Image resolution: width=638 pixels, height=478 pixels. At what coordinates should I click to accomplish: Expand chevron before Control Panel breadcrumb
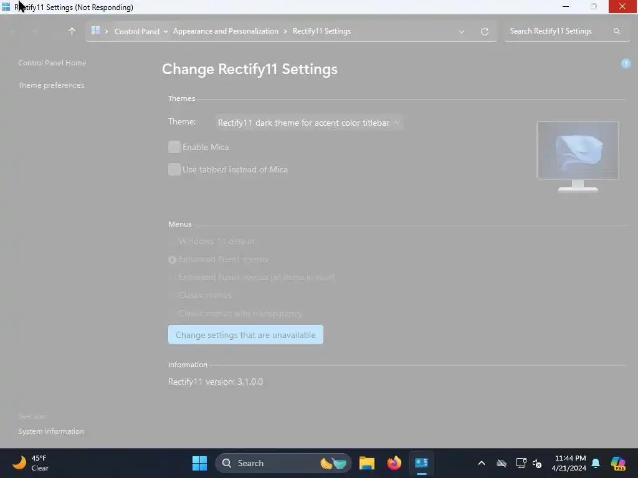[107, 31]
